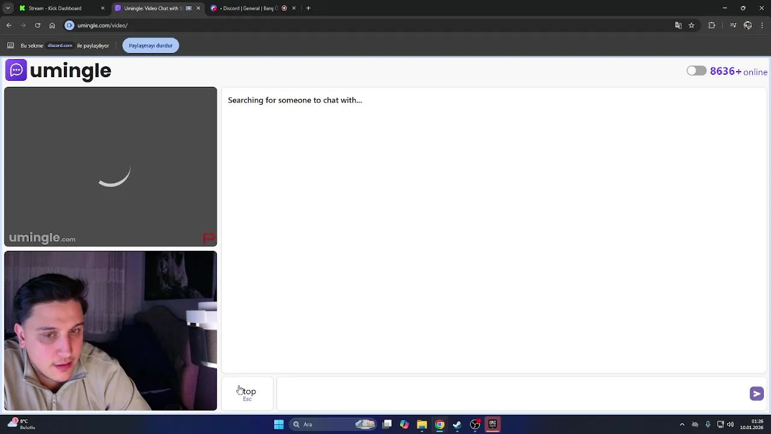771x434 pixels.
Task: Click the red flag report icon
Action: pyautogui.click(x=208, y=239)
